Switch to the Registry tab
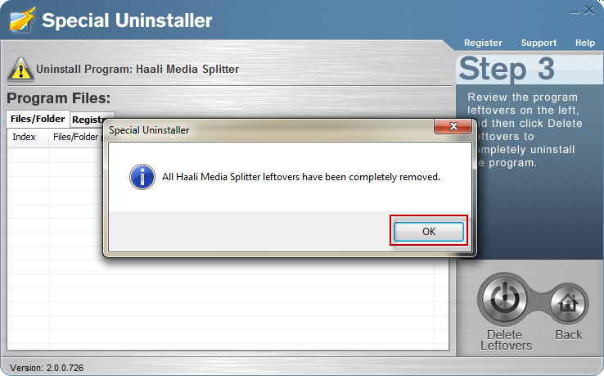 pyautogui.click(x=87, y=120)
